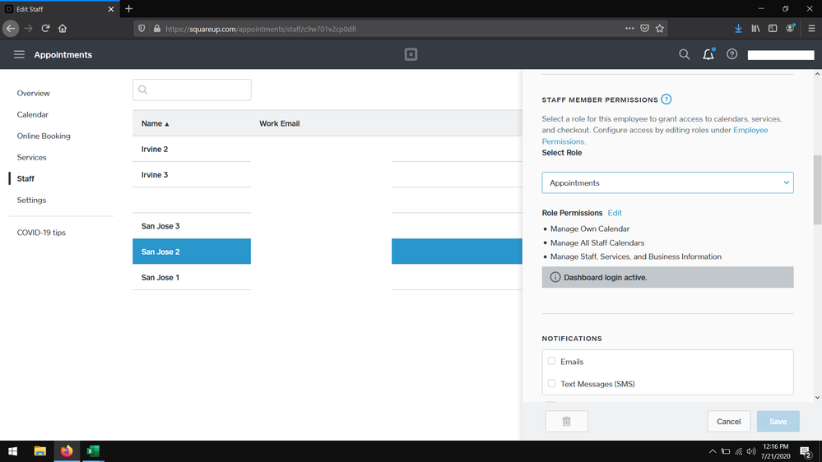
Task: Click Edit next to Role Permissions
Action: coord(615,213)
